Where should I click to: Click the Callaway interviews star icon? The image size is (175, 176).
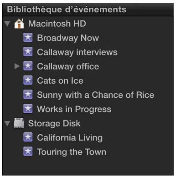[28, 52]
